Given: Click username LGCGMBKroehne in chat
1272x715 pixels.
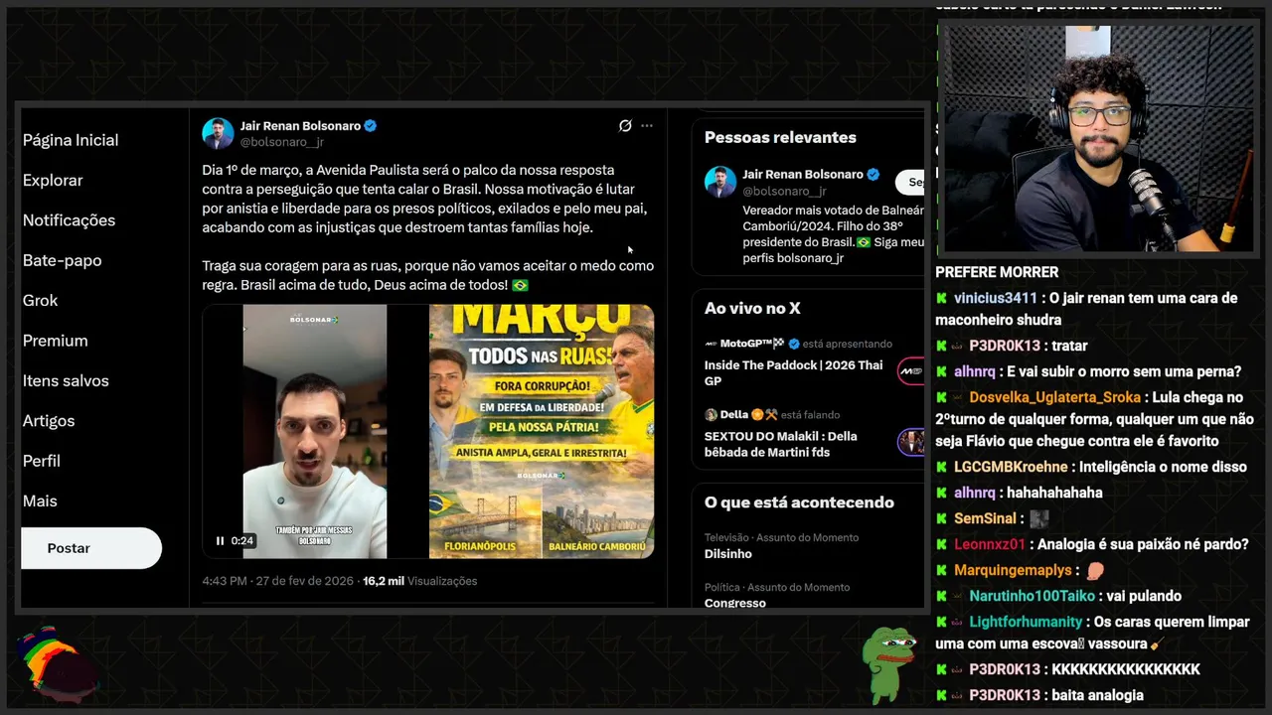Looking at the screenshot, I should pyautogui.click(x=1011, y=467).
